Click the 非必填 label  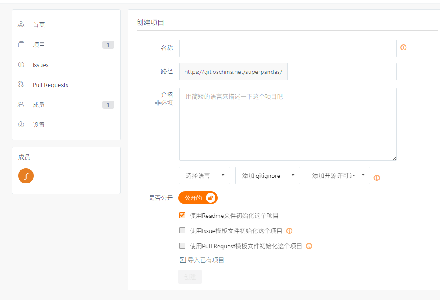[x=164, y=103]
